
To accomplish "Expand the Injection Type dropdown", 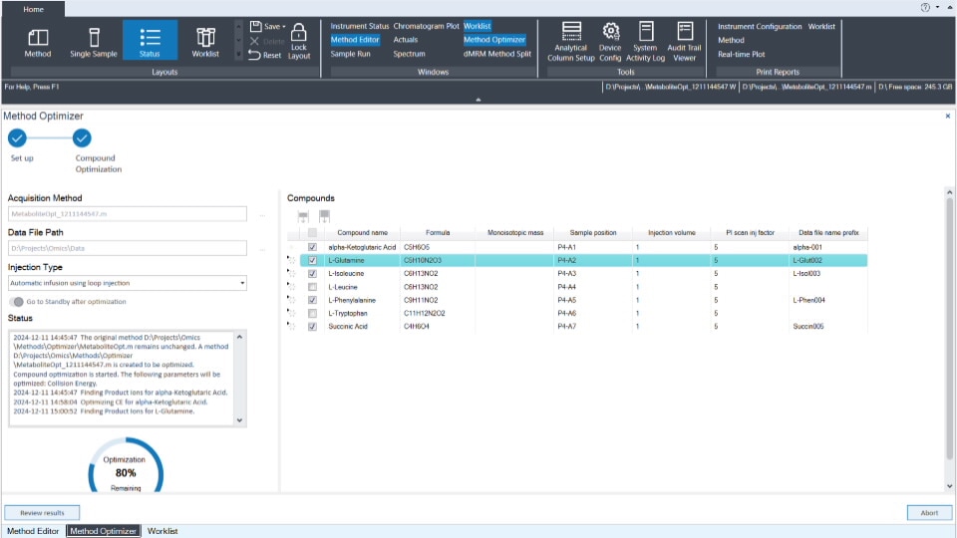I will coord(242,283).
